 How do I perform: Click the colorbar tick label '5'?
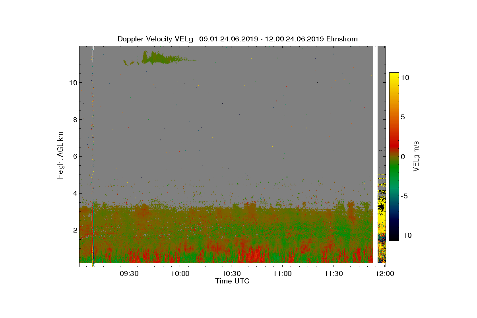pos(403,117)
